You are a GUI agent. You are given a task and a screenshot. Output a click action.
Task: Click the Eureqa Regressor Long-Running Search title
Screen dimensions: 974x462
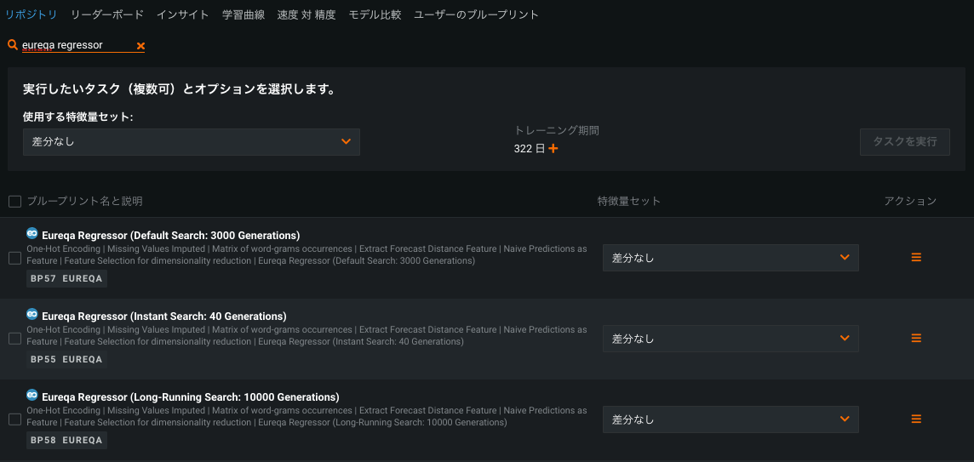click(190, 396)
